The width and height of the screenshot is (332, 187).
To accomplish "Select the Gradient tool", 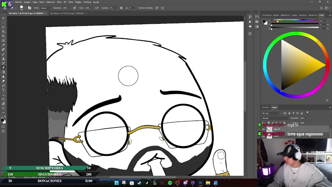I will click(3, 72).
